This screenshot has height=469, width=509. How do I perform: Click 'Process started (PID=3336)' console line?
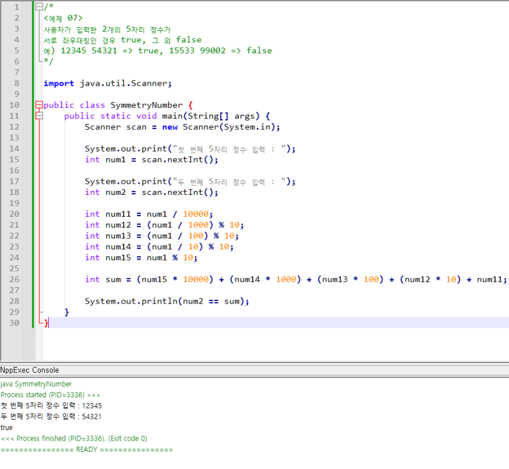pyautogui.click(x=50, y=395)
